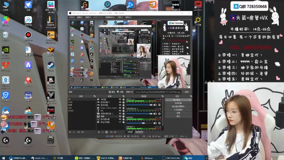Adjust 麦克风/Aux volume slider

[139, 105]
